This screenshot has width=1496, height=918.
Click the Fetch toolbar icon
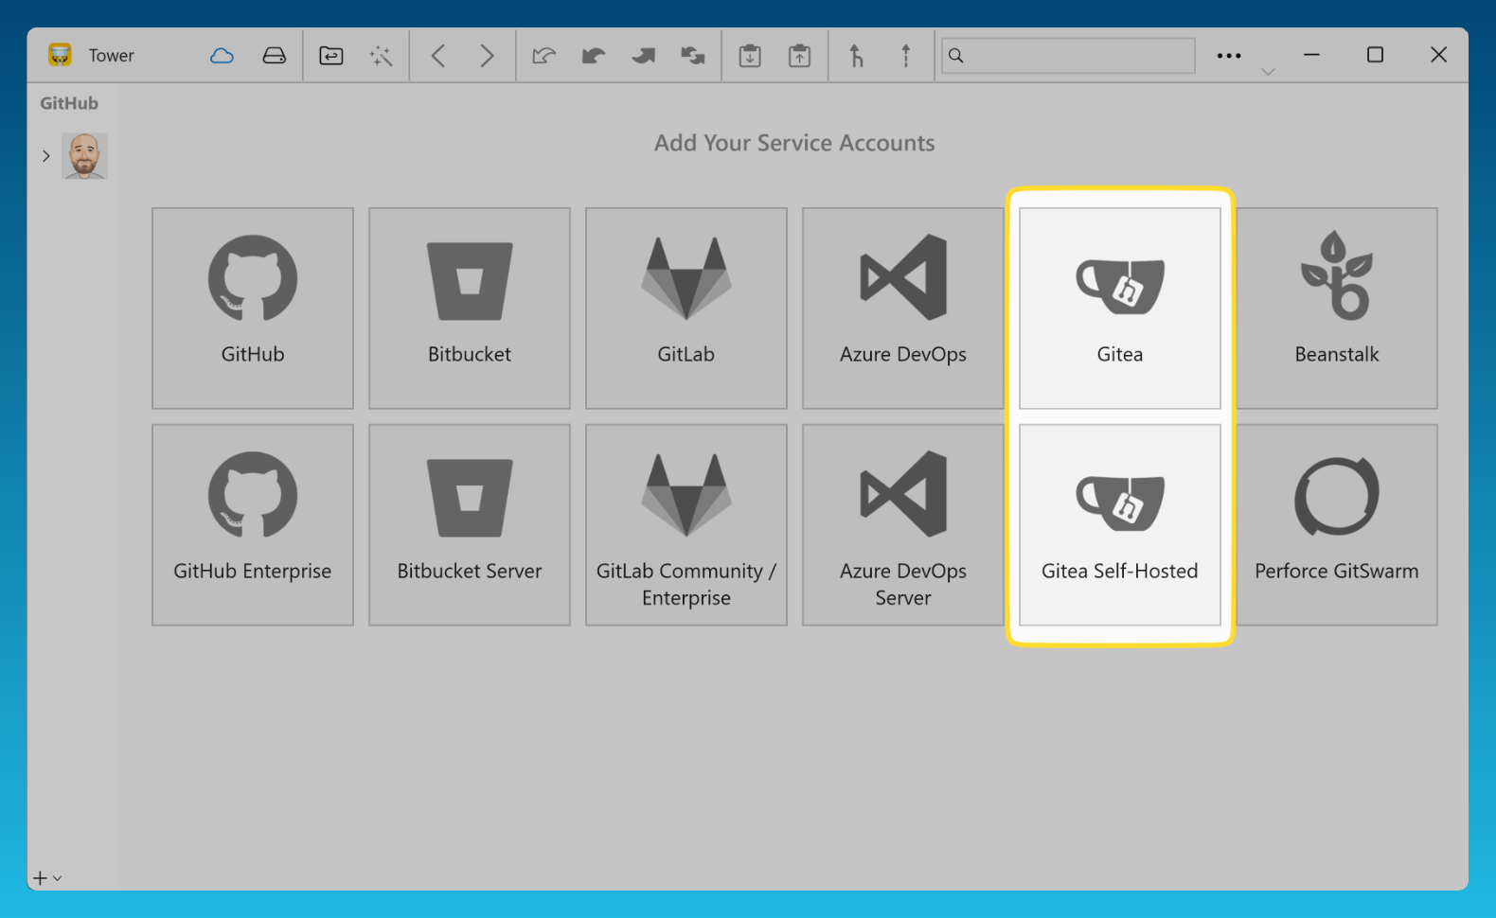coord(543,56)
